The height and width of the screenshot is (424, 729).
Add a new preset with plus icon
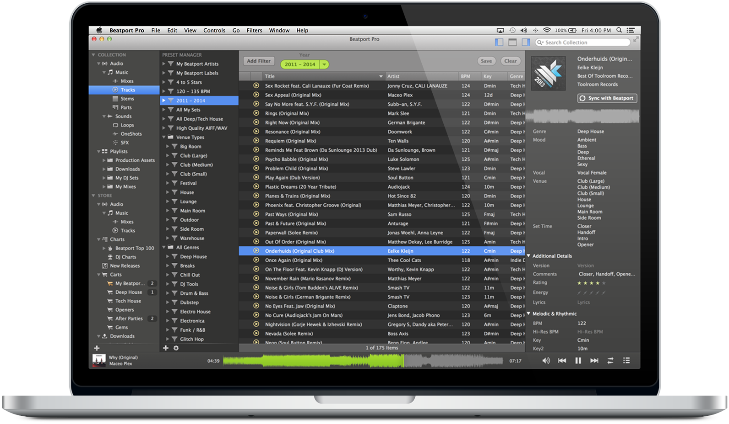pos(166,348)
